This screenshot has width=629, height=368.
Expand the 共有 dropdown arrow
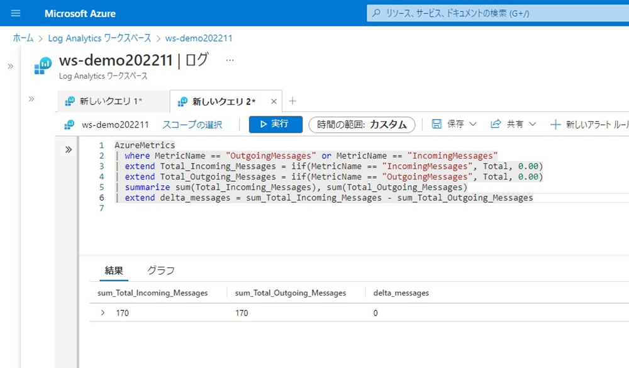tap(532, 124)
